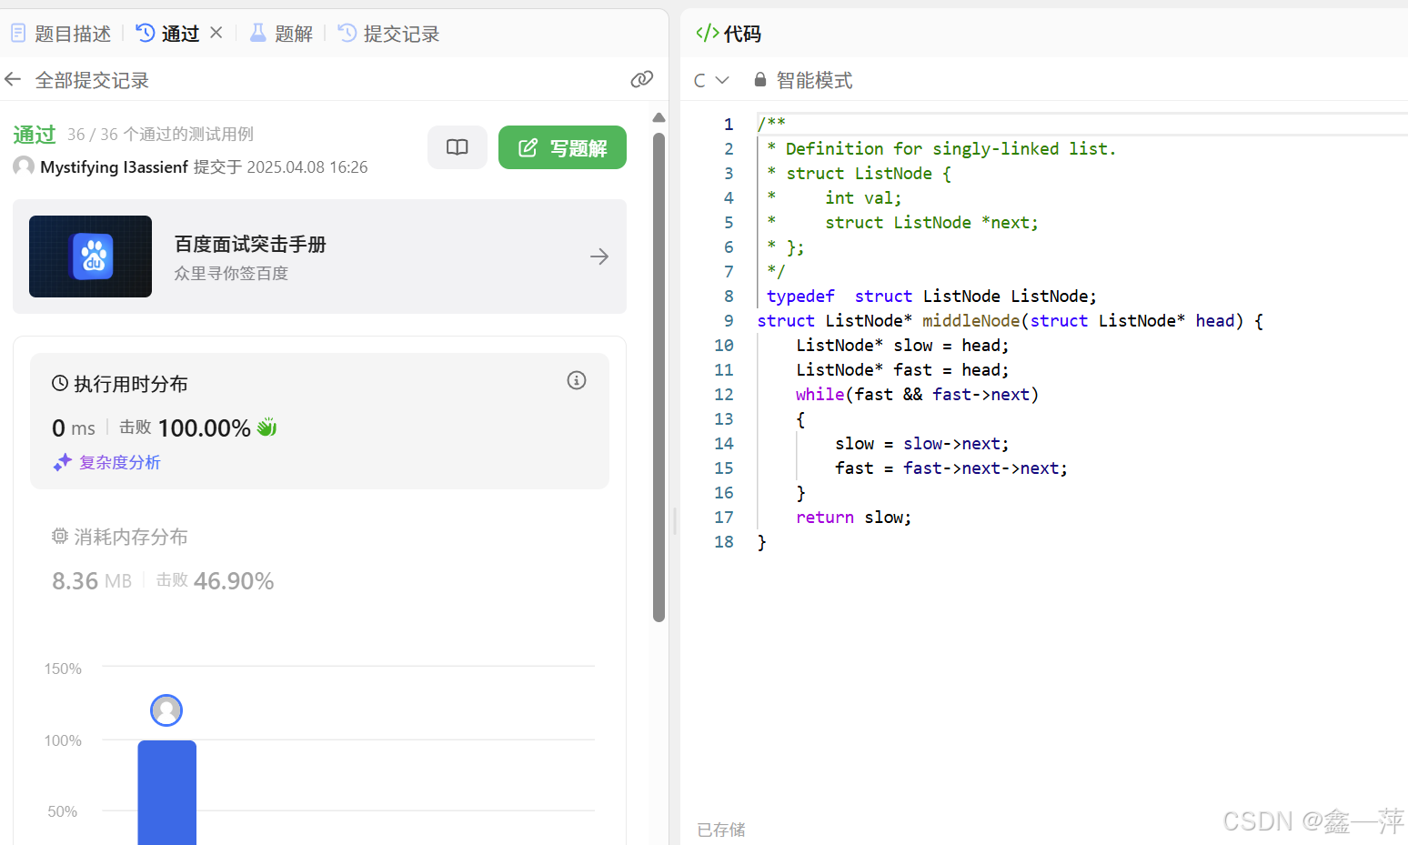Click info icon in 执行用时分布 card
The image size is (1408, 845).
pos(577,380)
